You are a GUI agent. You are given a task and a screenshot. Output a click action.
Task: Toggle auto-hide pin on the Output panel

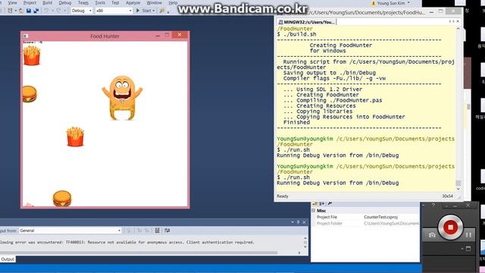(x=298, y=222)
